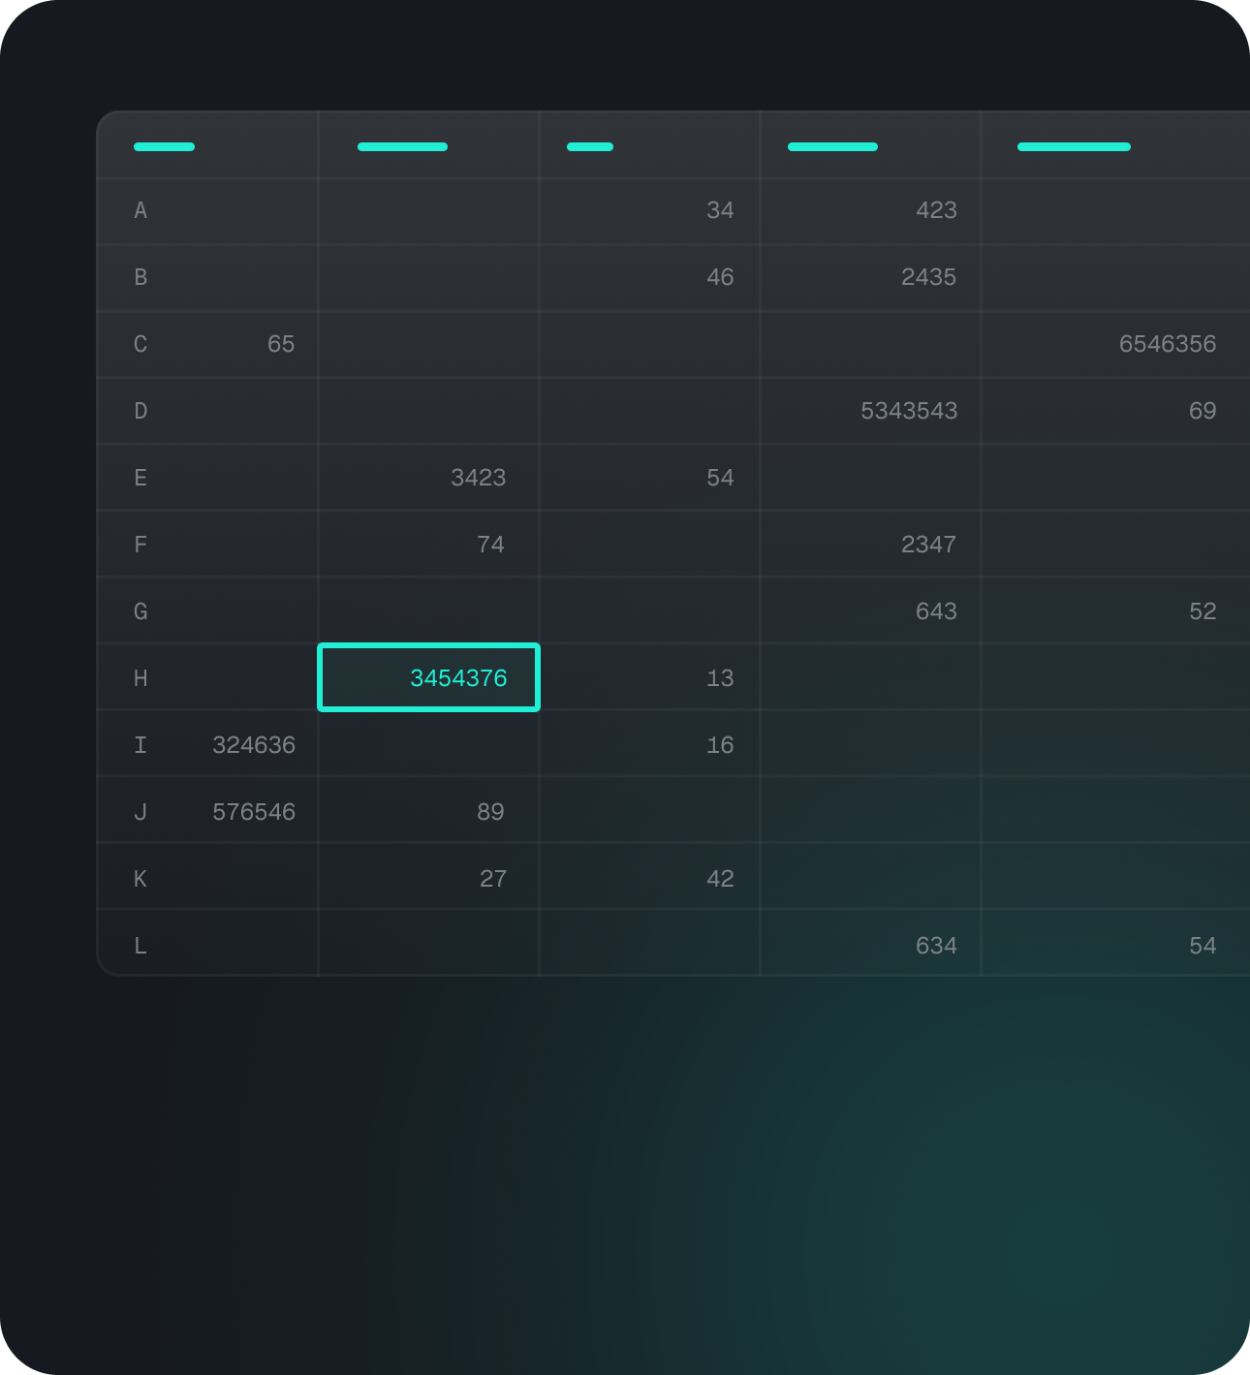Select the cell with value 643 in row G
The image size is (1250, 1375).
[936, 610]
